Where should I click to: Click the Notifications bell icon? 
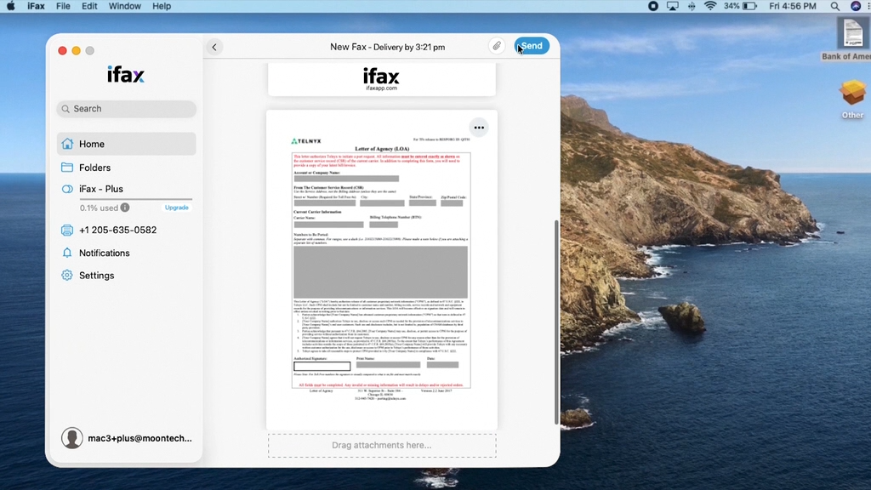coord(67,253)
